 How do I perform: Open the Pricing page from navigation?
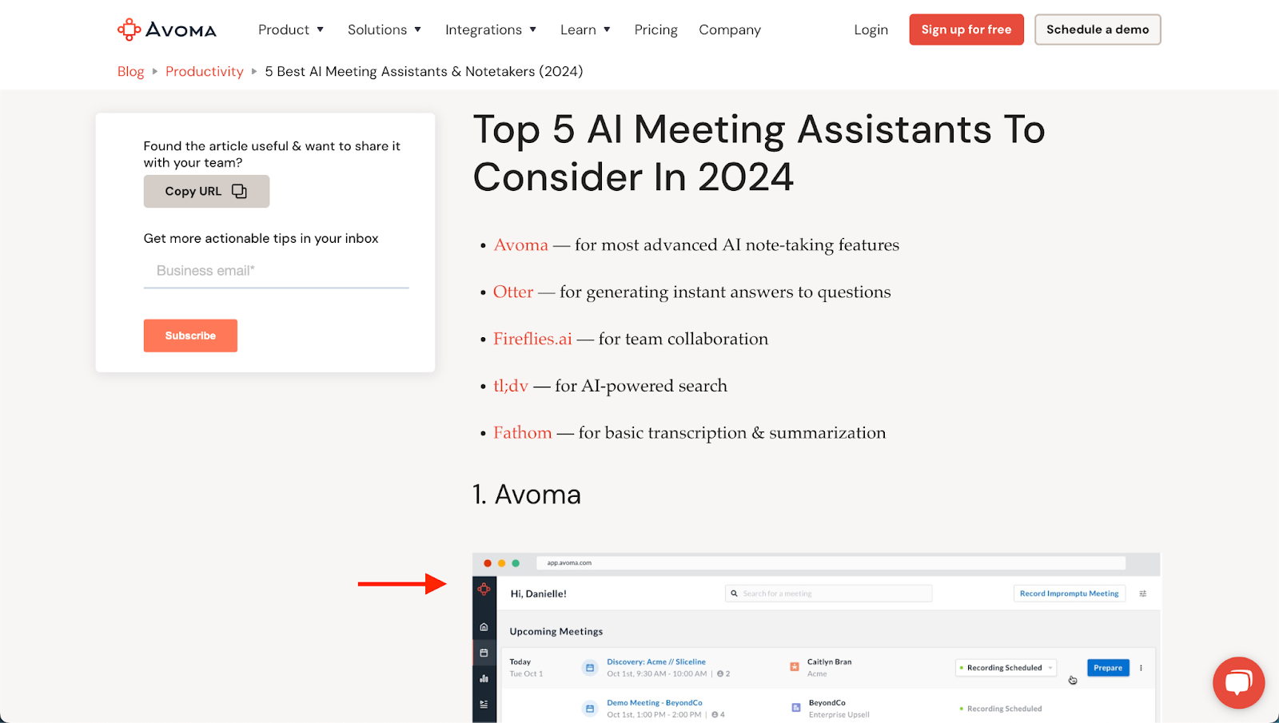click(x=655, y=30)
